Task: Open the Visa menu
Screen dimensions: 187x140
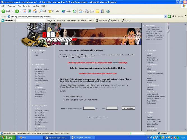Action: [x=19, y=6]
